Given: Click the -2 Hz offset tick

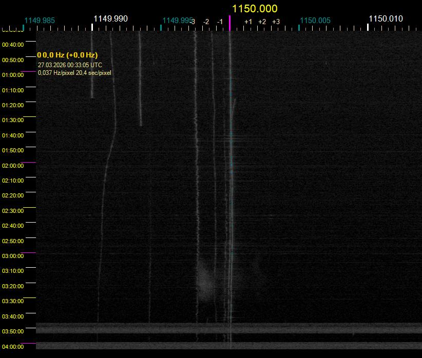Looking at the screenshot, I should [x=206, y=22].
